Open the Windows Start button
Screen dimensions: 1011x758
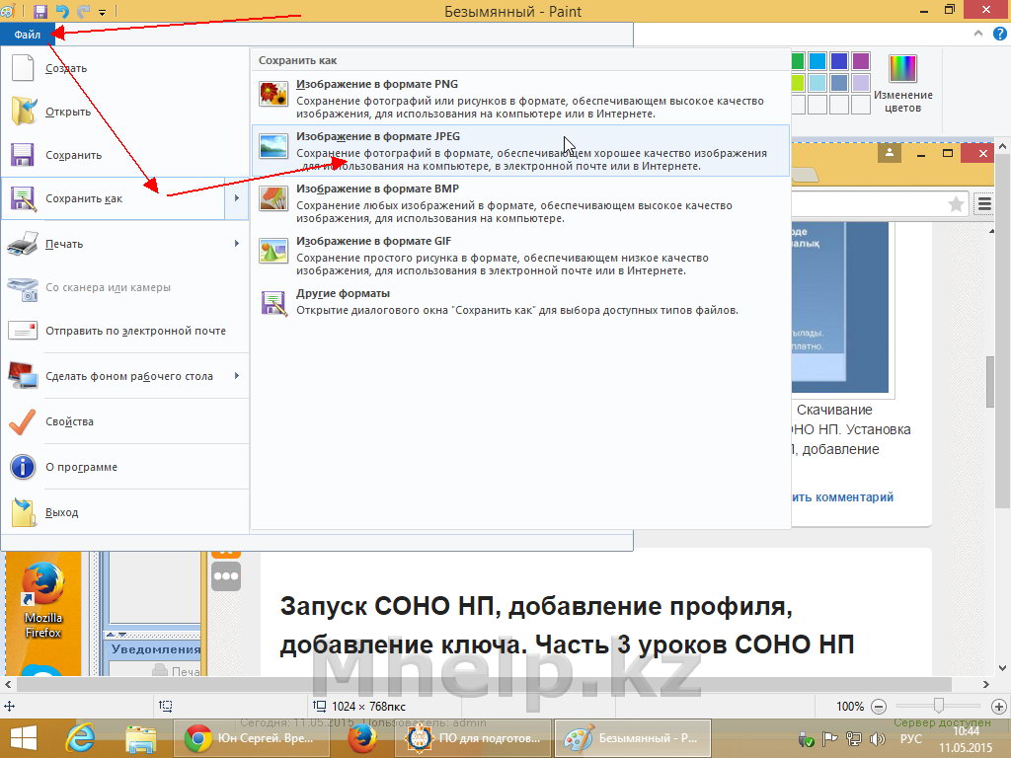point(24,738)
